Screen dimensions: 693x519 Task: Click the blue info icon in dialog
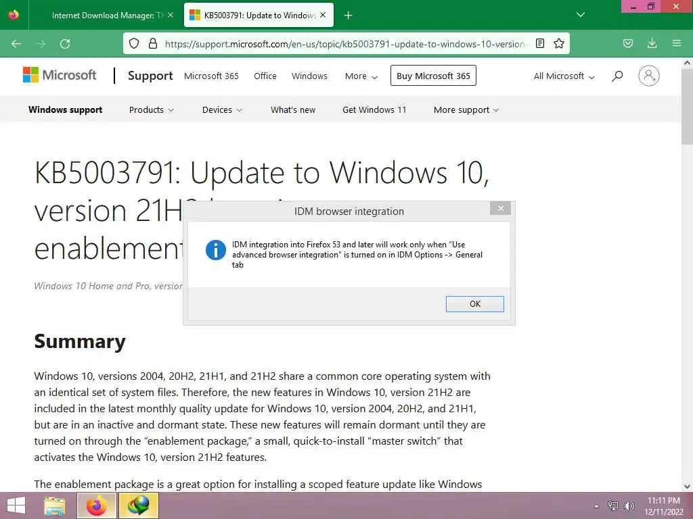click(x=216, y=250)
